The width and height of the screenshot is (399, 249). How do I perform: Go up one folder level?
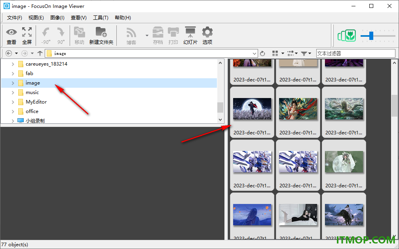(40, 53)
